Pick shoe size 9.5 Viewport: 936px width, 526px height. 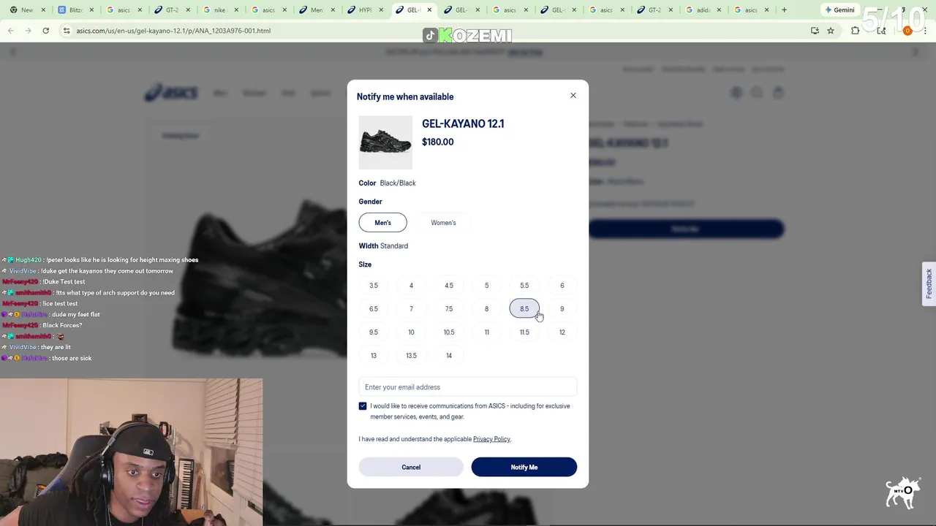tap(374, 332)
